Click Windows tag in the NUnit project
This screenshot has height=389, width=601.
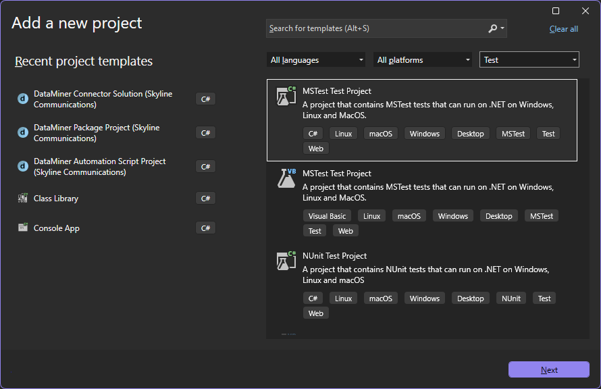(x=424, y=299)
